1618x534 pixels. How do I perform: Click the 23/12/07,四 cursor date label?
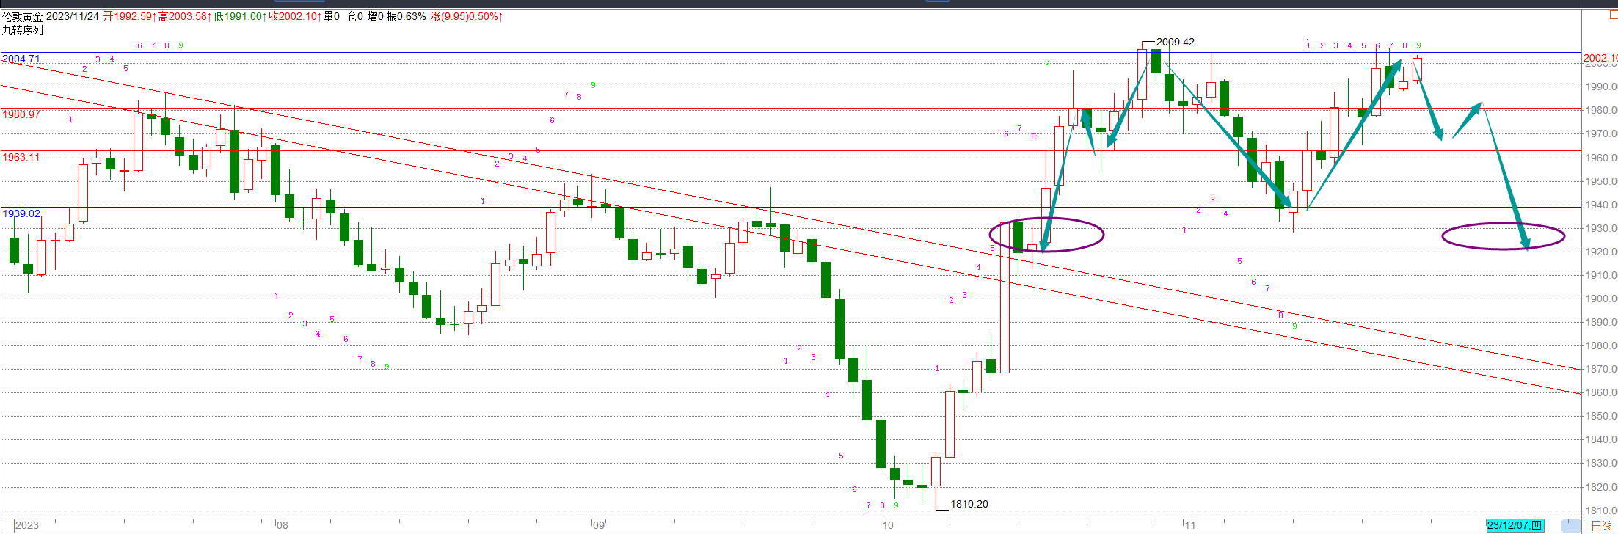coord(1515,526)
